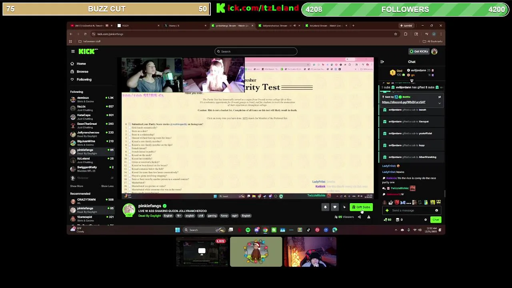
Task: Click the egirl stream tag
Action: coord(235,216)
